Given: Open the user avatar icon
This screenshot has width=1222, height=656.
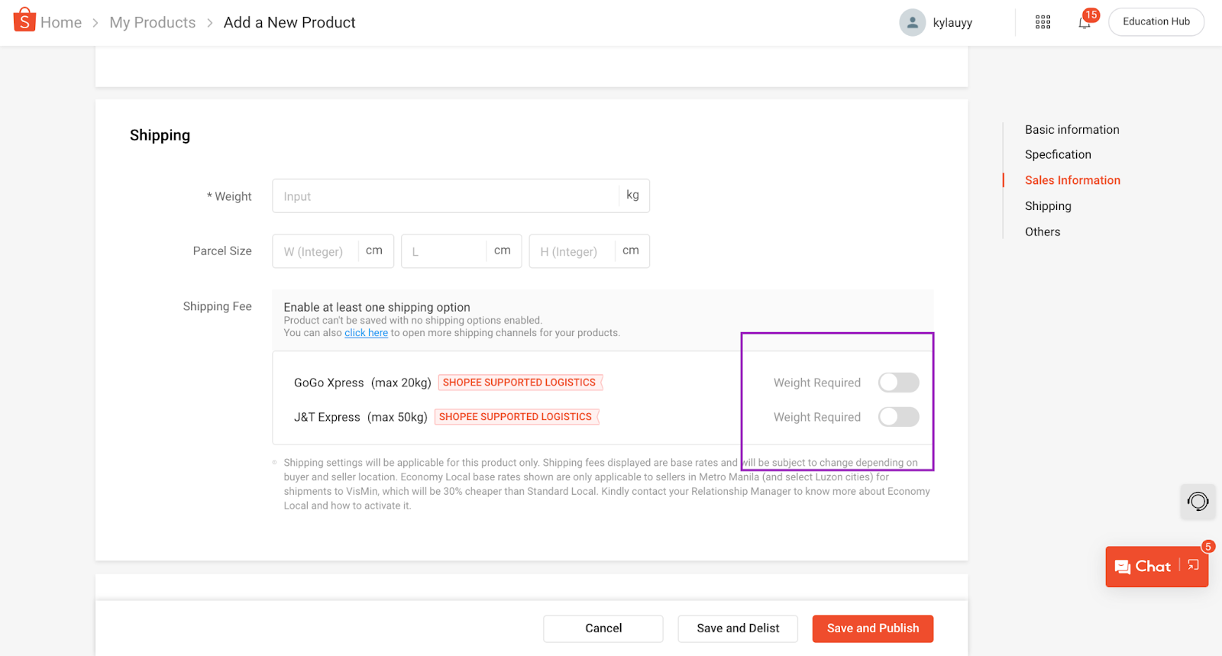Looking at the screenshot, I should 912,22.
